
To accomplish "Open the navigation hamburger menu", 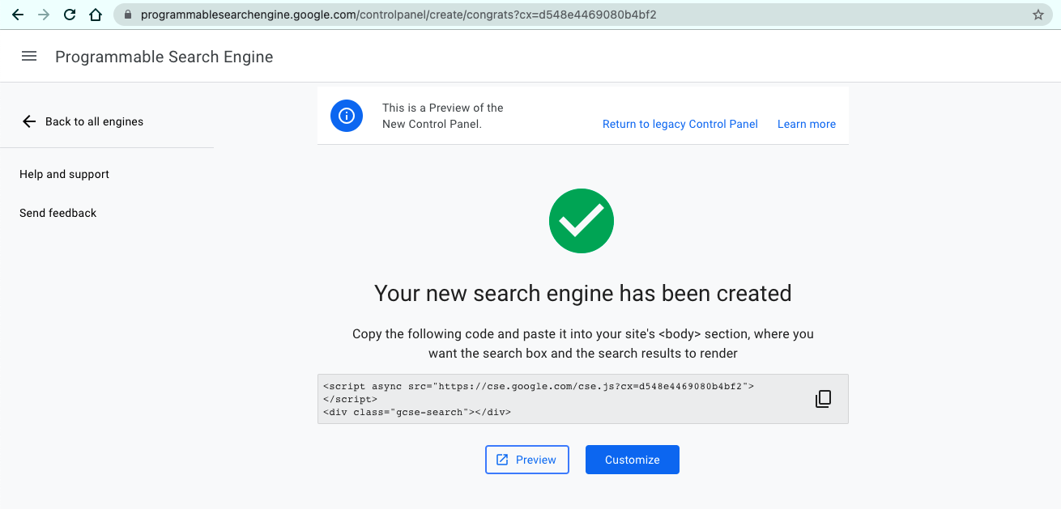I will click(29, 56).
